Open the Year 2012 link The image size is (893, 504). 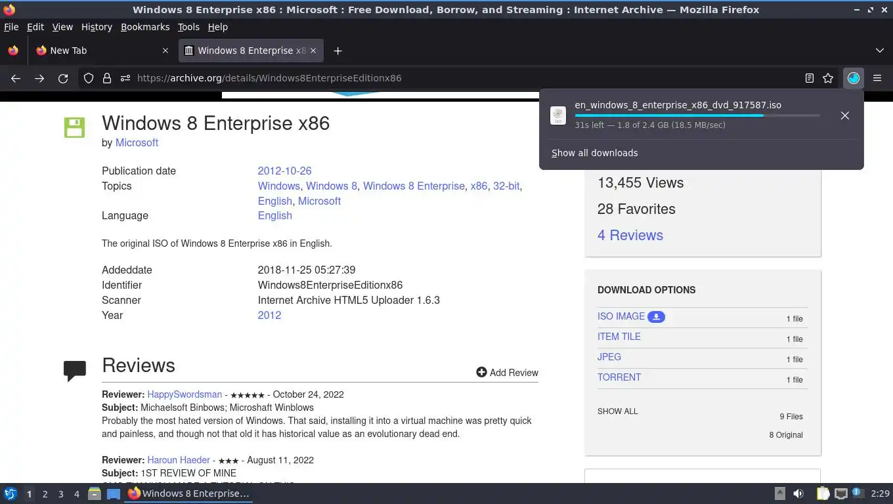pos(269,315)
